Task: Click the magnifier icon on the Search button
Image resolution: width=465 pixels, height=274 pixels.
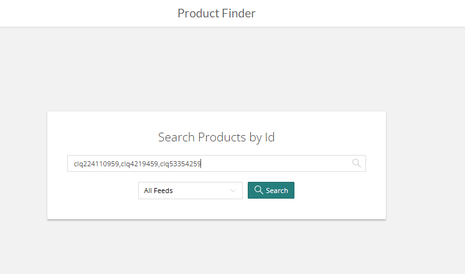Action: click(x=258, y=190)
